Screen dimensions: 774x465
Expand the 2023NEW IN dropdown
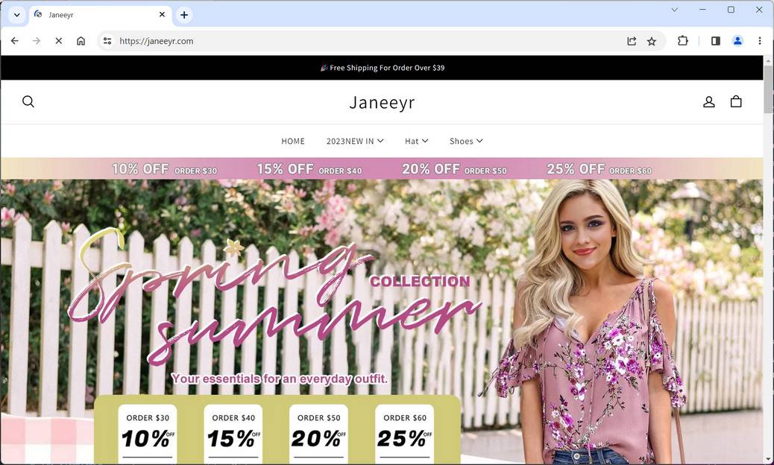tap(355, 141)
